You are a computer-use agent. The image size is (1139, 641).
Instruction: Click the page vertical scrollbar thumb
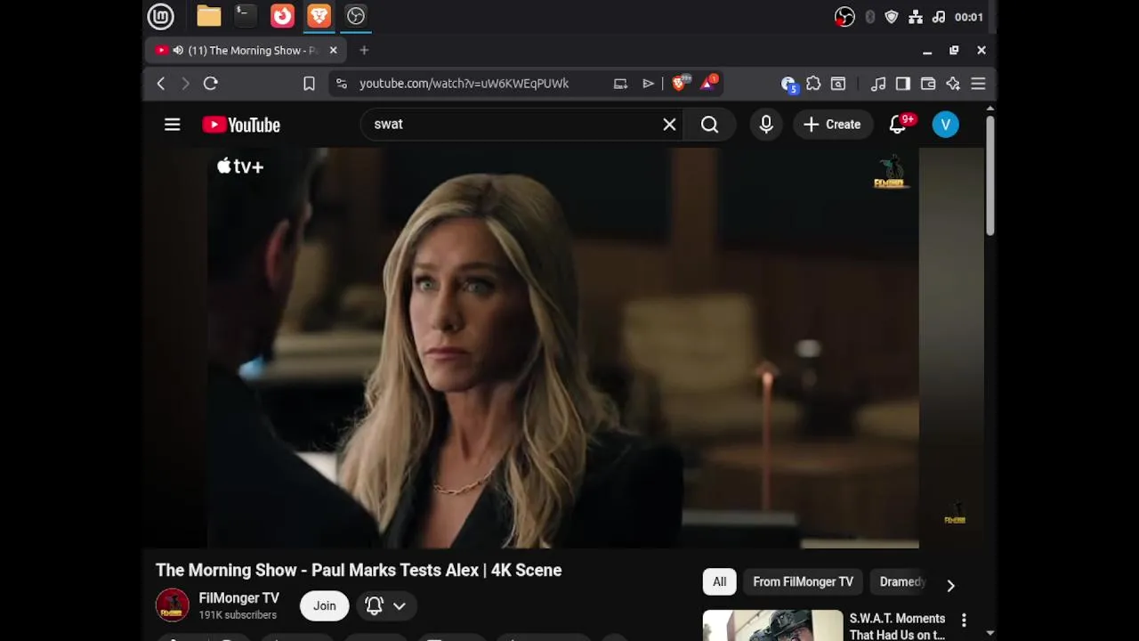coord(990,175)
